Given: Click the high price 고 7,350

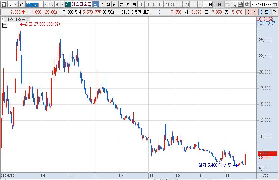Looking at the screenshot, I should (x=213, y=12).
